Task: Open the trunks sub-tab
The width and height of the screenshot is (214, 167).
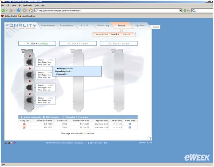Action: (115, 34)
